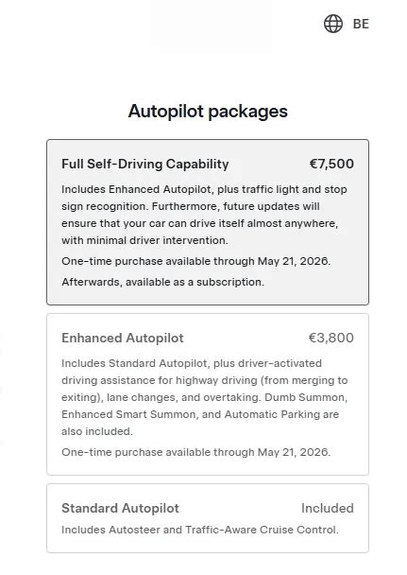This screenshot has height=575, width=407.
Task: Click the Full Self-Driving one-time purchase date line
Action: click(195, 261)
